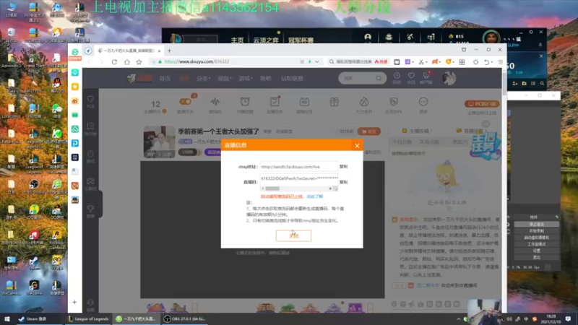
Task: Open 钻粉联赛 in Douyu navigation
Action: point(292,78)
